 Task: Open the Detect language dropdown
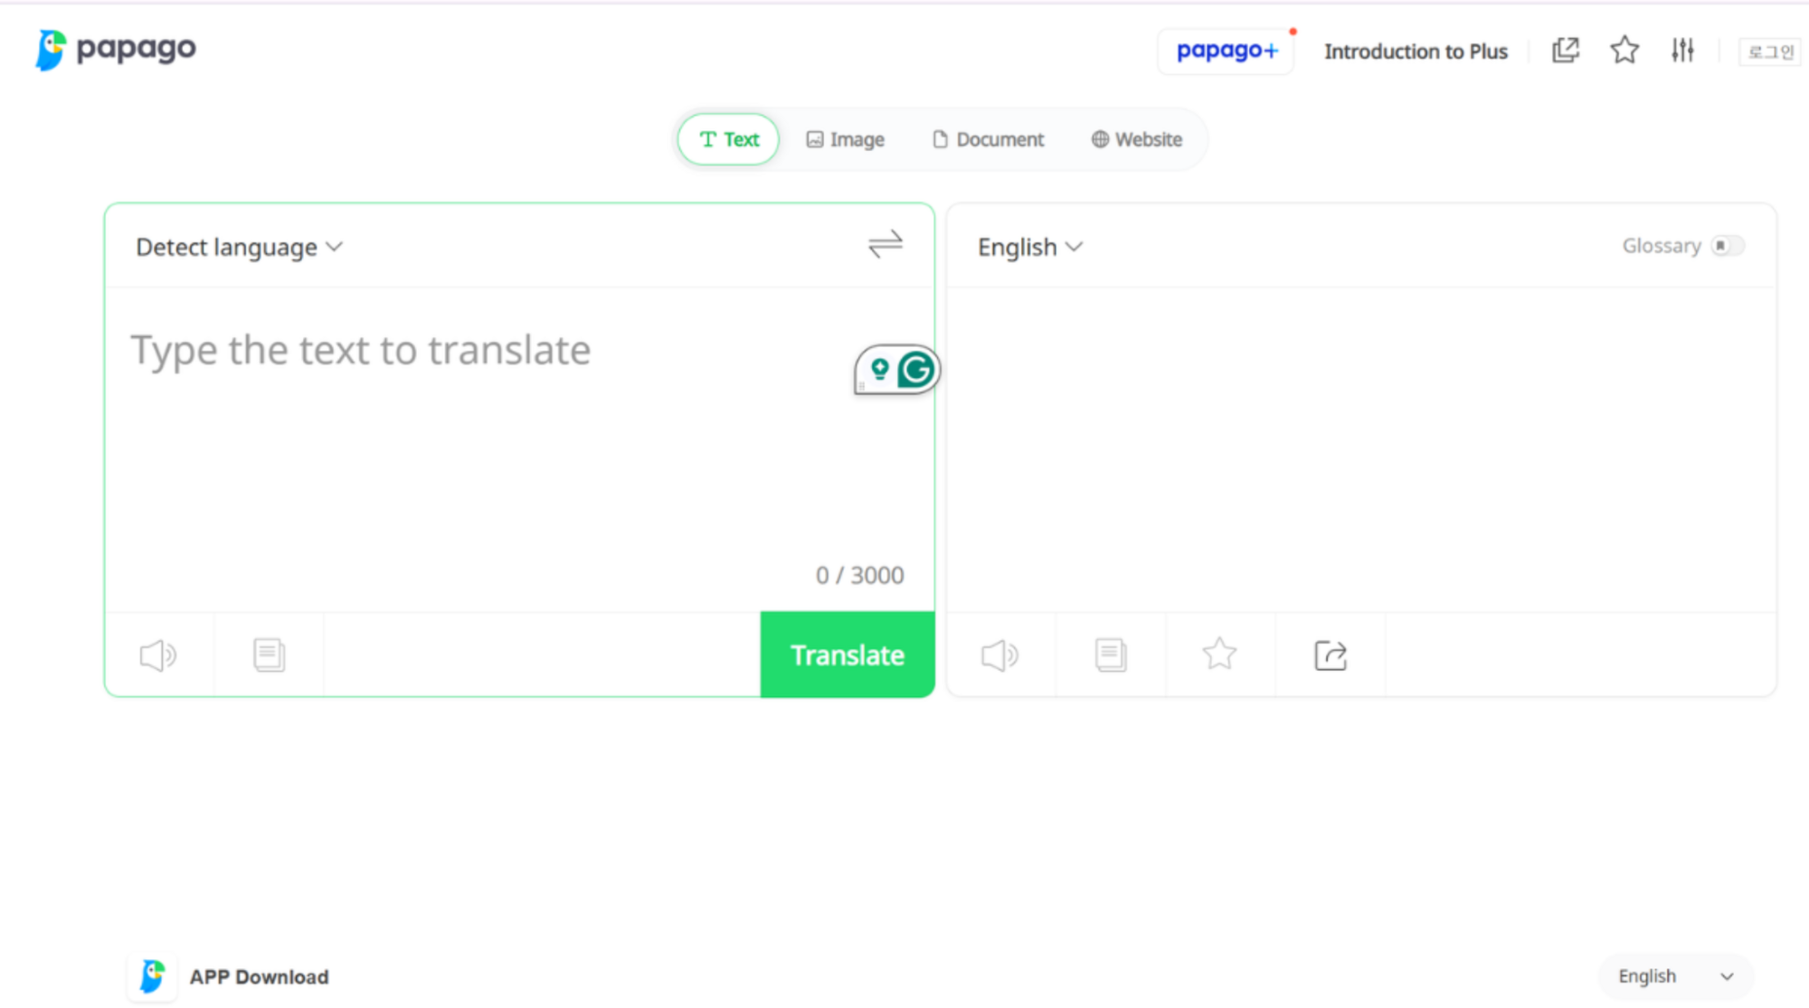[237, 247]
